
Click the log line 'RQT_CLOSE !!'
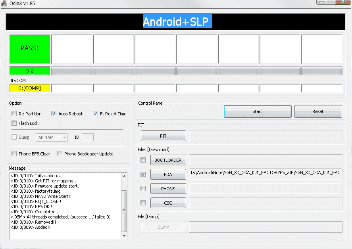pyautogui.click(x=37, y=201)
